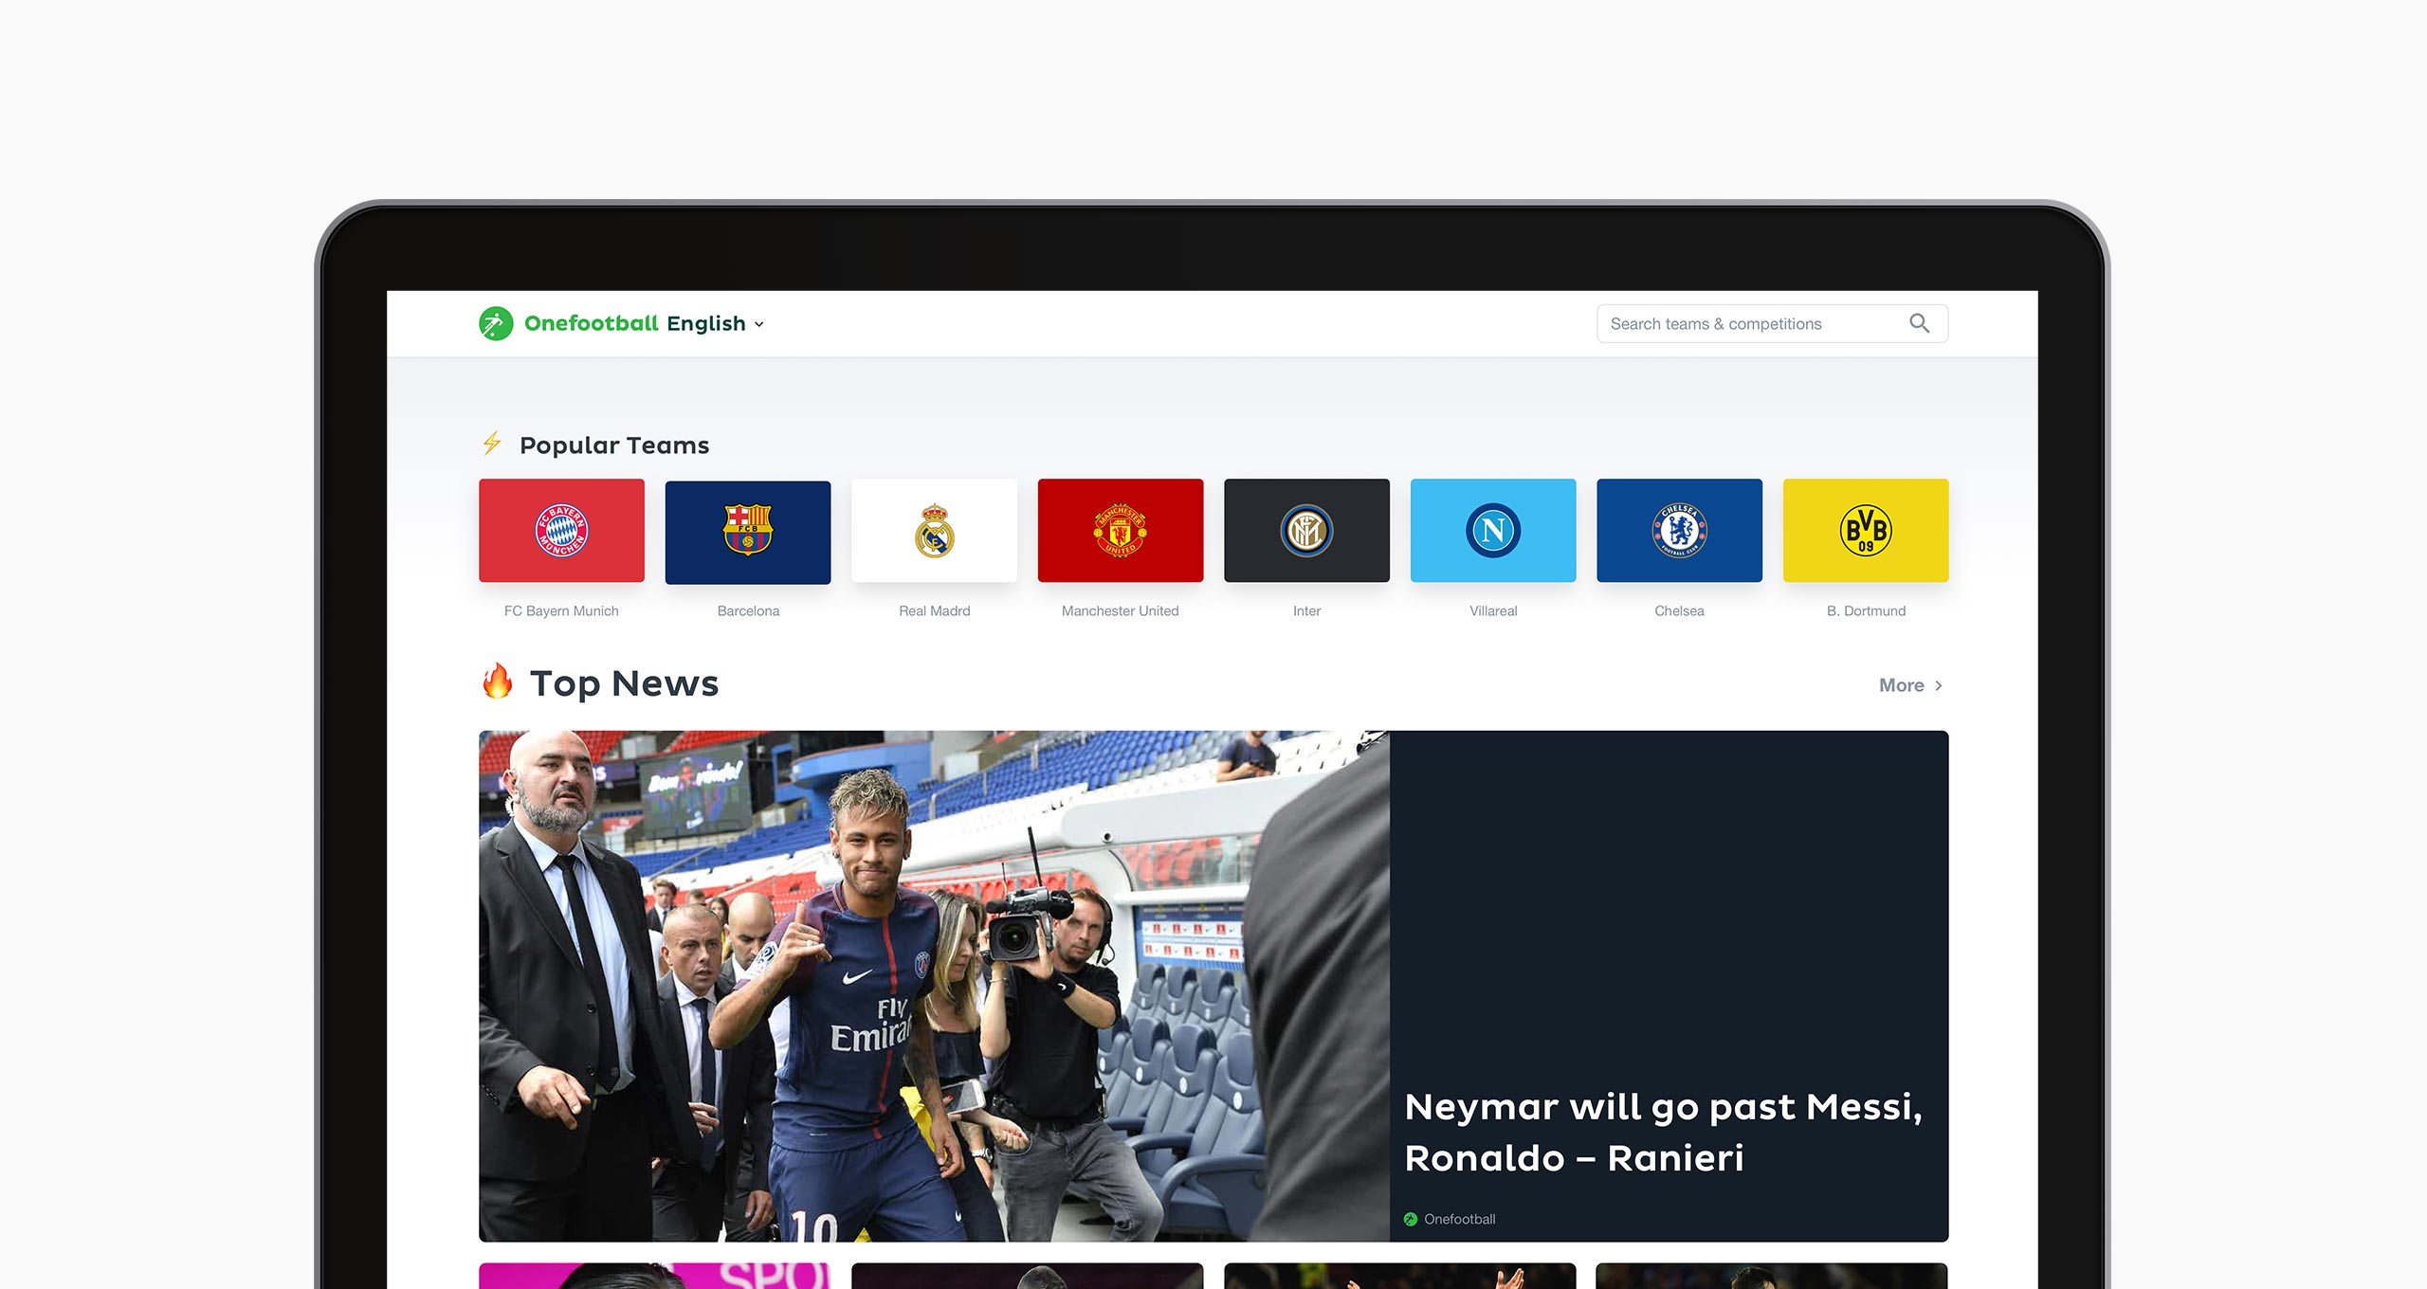The width and height of the screenshot is (2427, 1289).
Task: Click the fire Top News icon
Action: point(497,681)
